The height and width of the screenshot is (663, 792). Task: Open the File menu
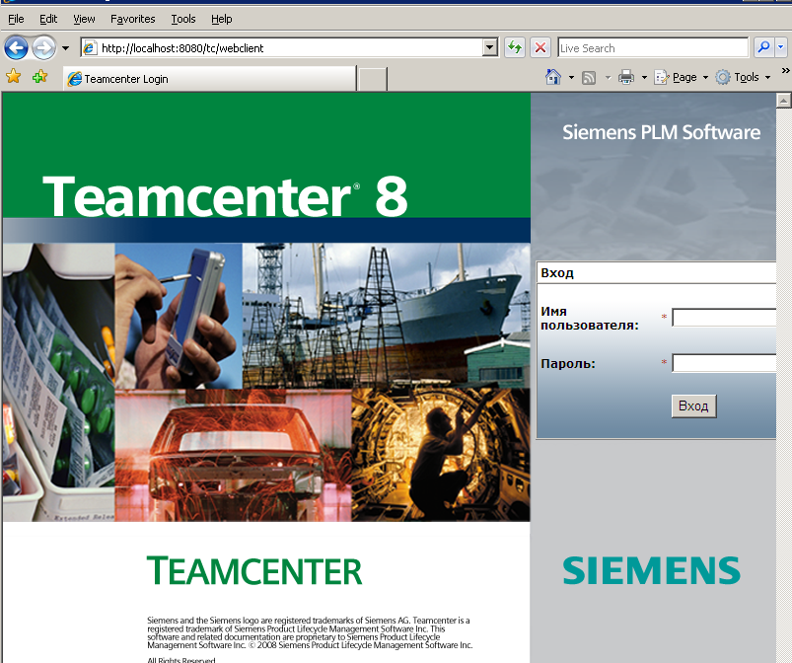click(x=16, y=19)
